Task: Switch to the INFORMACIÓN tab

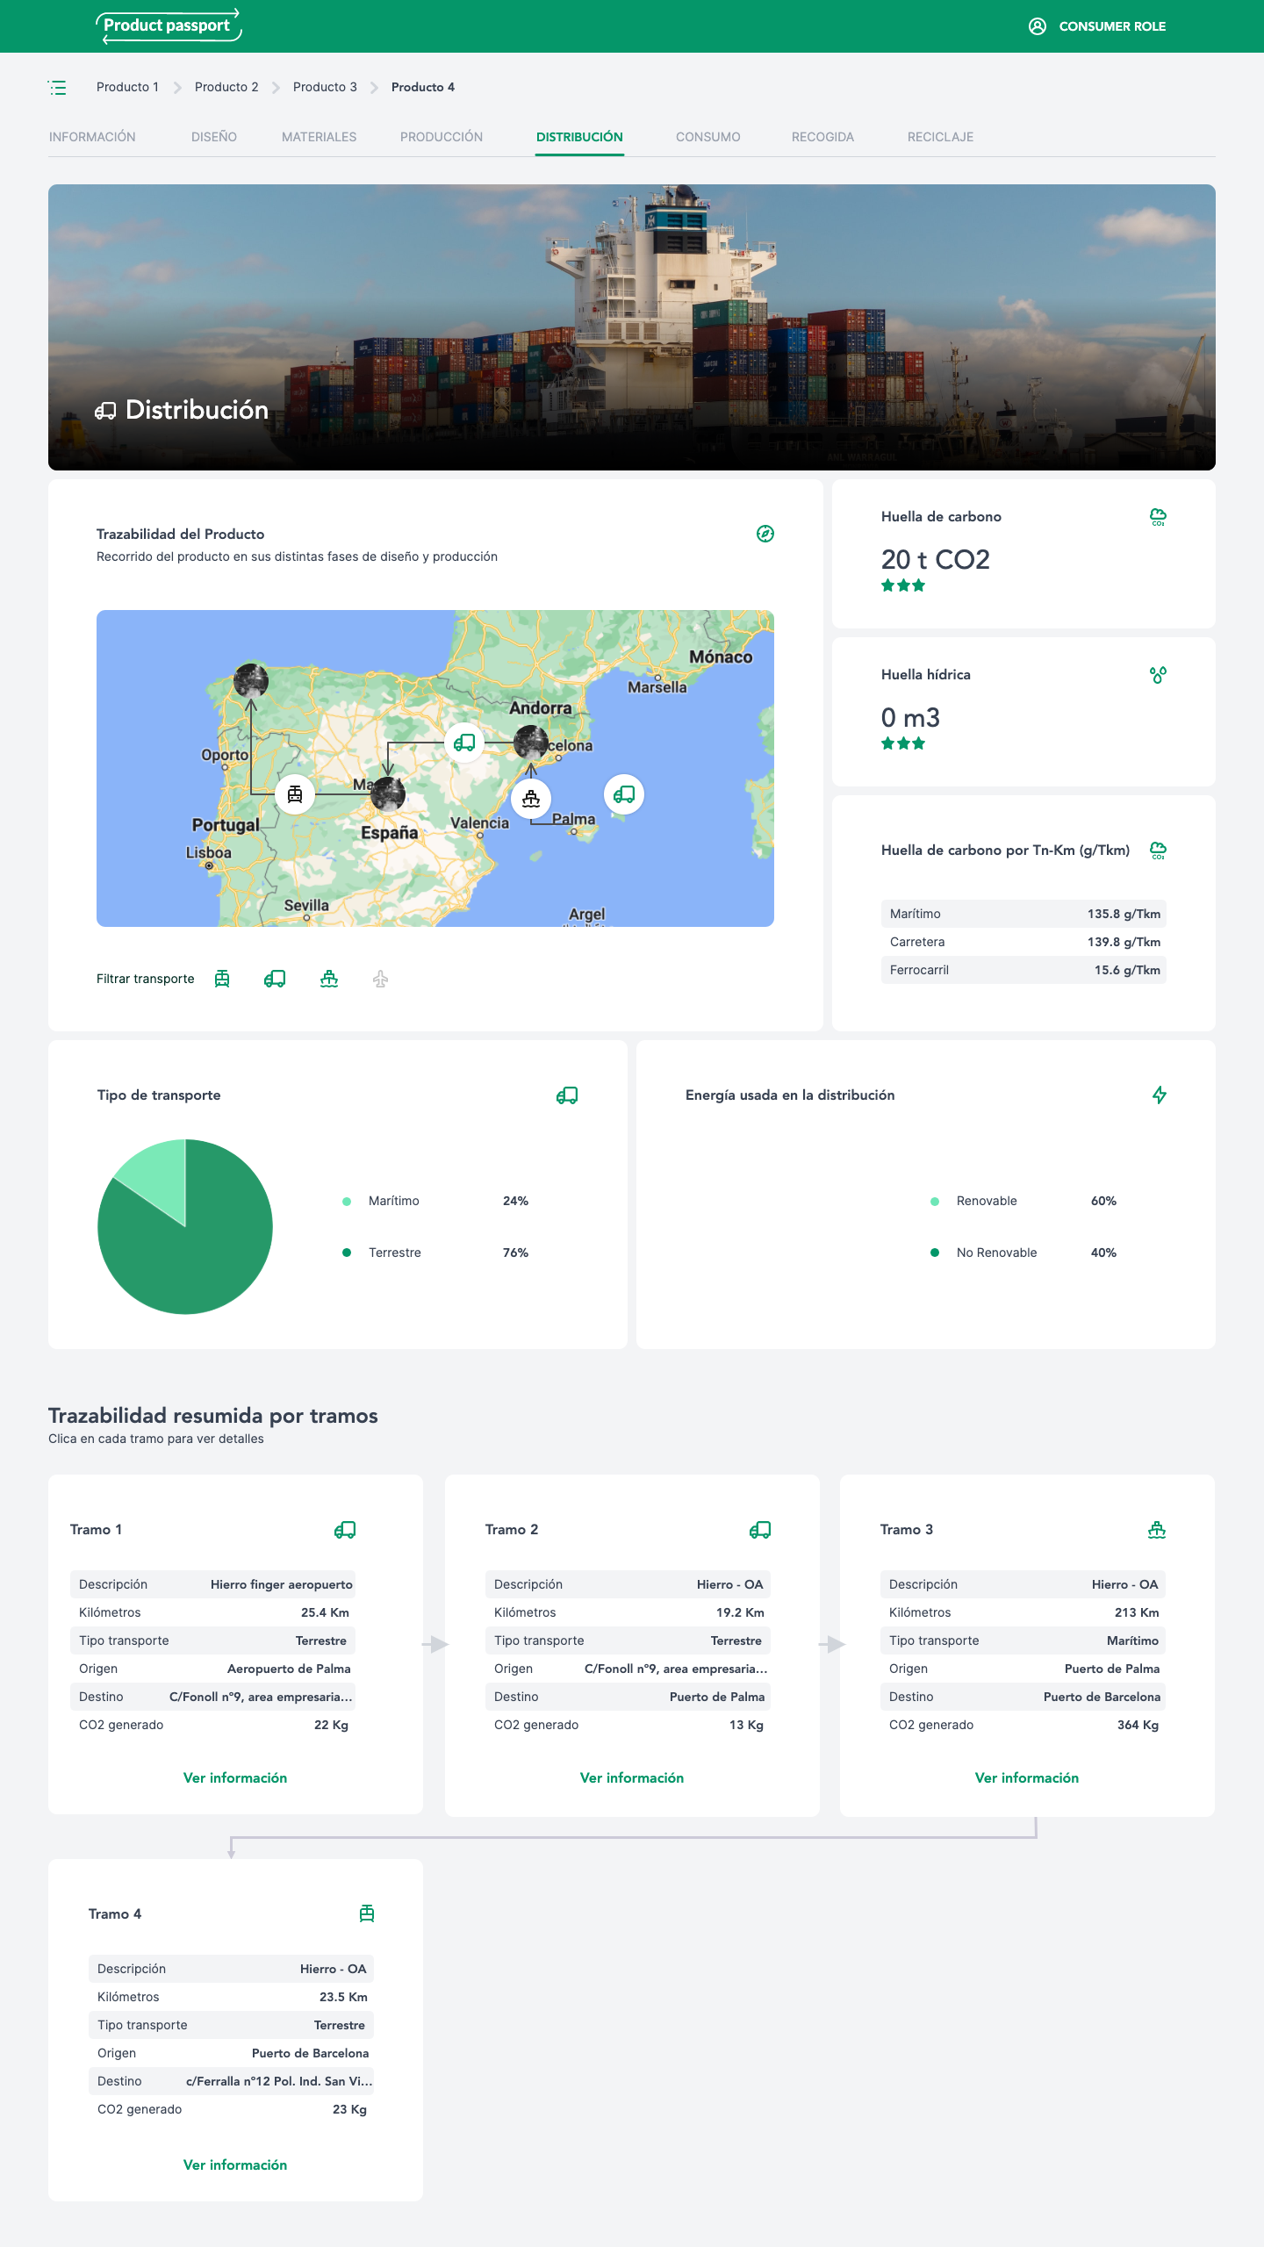Action: [x=92, y=137]
